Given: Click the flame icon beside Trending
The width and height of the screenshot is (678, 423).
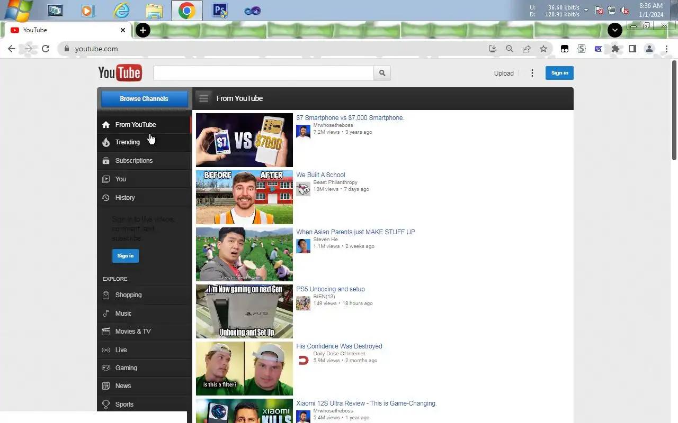Looking at the screenshot, I should pyautogui.click(x=106, y=142).
